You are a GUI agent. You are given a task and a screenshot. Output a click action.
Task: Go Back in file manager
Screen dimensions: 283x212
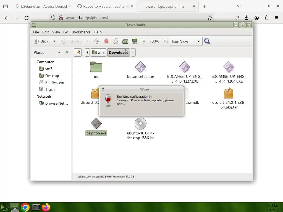coord(41,41)
